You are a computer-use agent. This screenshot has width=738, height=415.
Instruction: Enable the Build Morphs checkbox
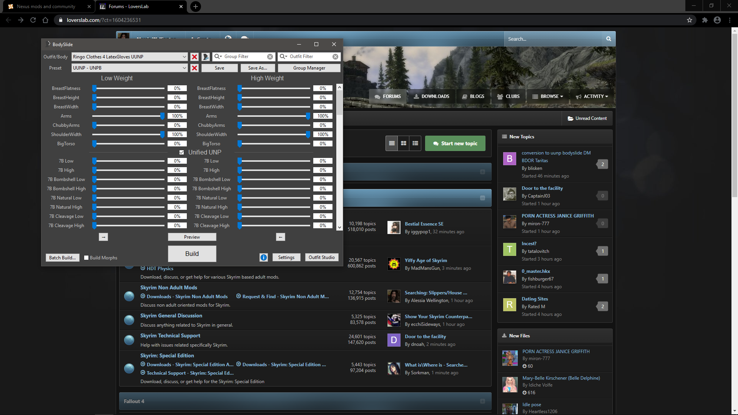click(x=86, y=258)
